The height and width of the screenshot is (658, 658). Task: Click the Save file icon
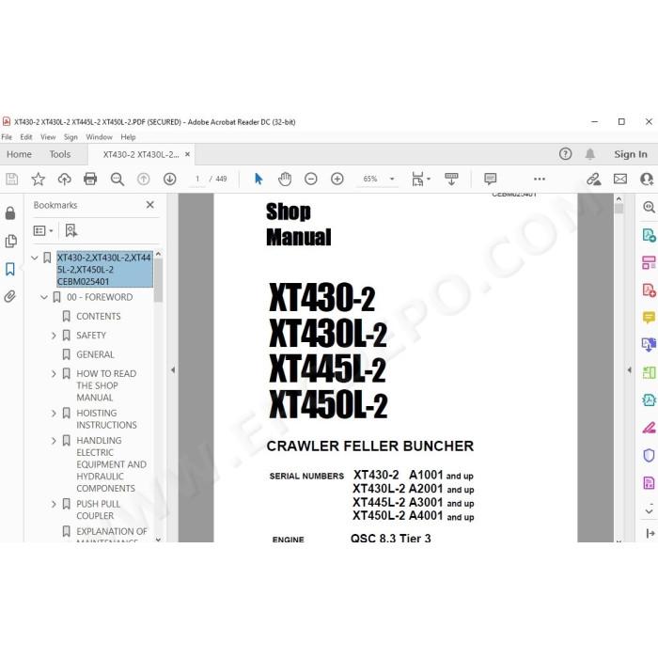pyautogui.click(x=11, y=180)
